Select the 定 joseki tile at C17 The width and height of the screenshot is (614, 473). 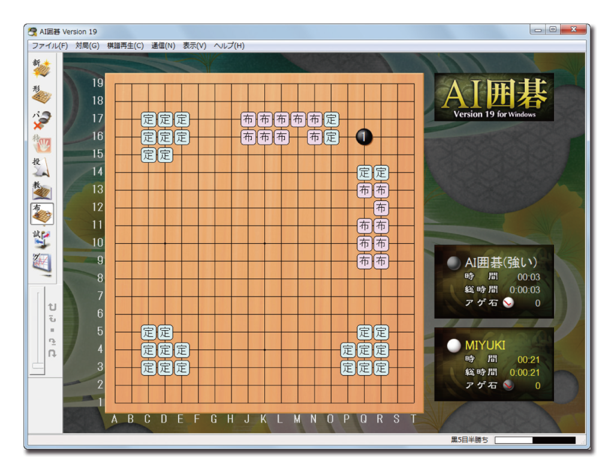pos(149,119)
